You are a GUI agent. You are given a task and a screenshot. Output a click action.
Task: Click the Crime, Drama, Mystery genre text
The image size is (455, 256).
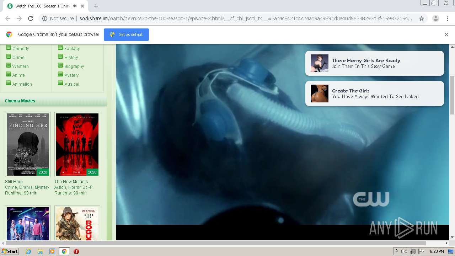point(27,187)
